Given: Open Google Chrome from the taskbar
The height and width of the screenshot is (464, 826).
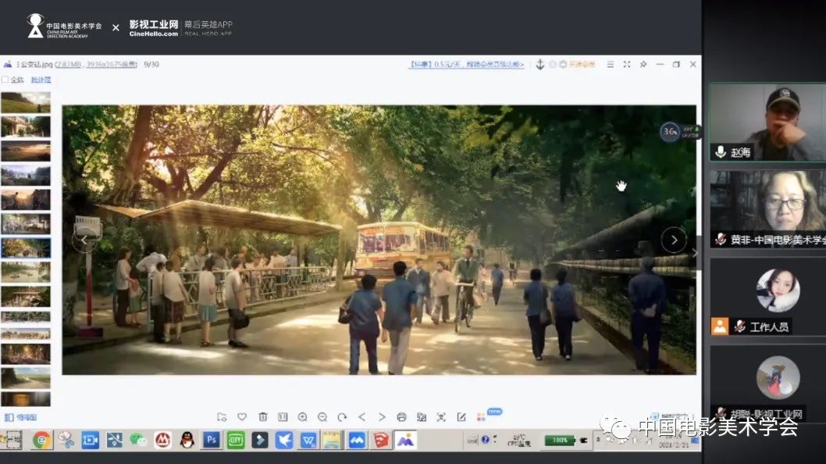Looking at the screenshot, I should [x=41, y=440].
